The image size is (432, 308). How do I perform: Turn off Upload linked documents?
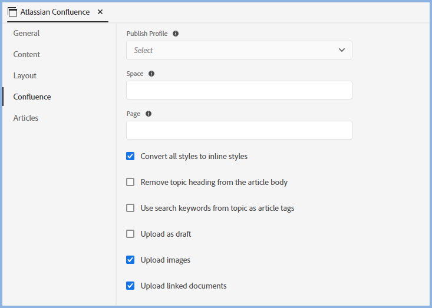pyautogui.click(x=130, y=286)
